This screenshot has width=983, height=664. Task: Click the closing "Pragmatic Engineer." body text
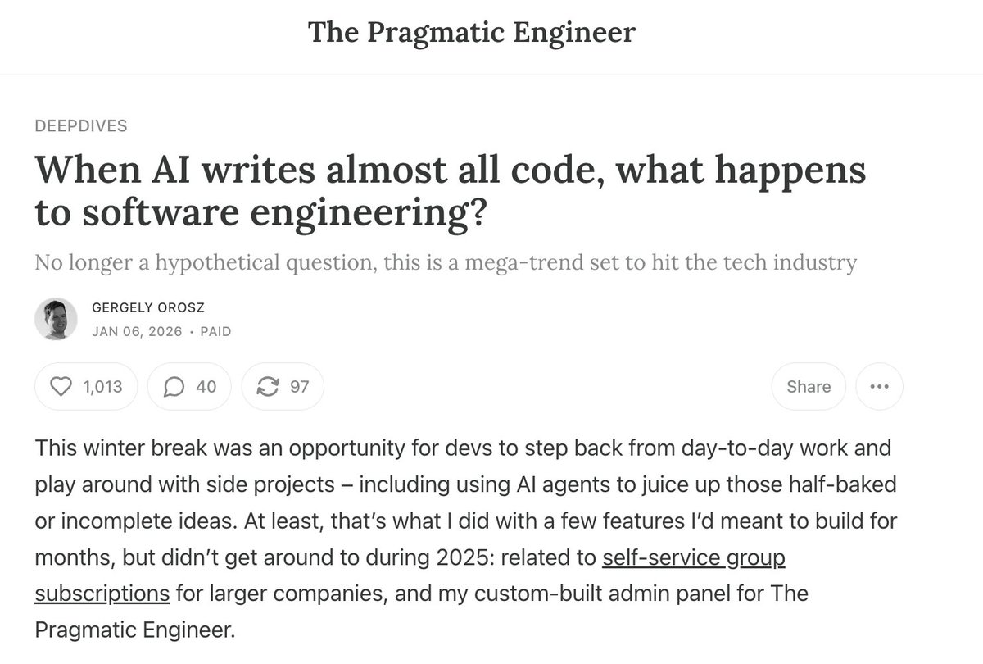(x=134, y=630)
